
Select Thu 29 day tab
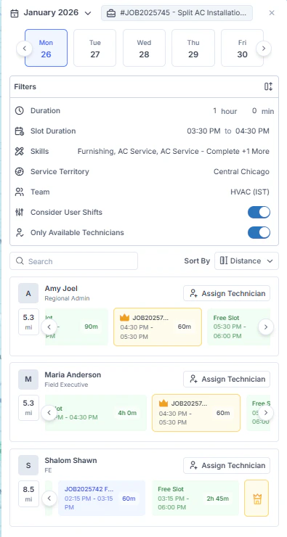[193, 48]
